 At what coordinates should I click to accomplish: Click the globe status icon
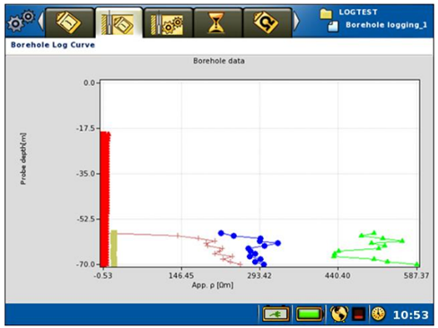tap(339, 314)
